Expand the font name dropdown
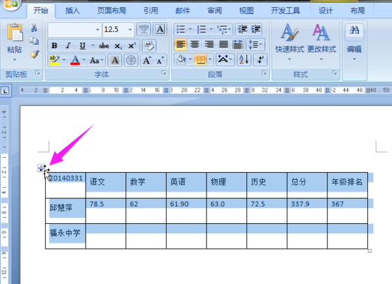Image resolution: width=392 pixels, height=284 pixels. pyautogui.click(x=97, y=29)
